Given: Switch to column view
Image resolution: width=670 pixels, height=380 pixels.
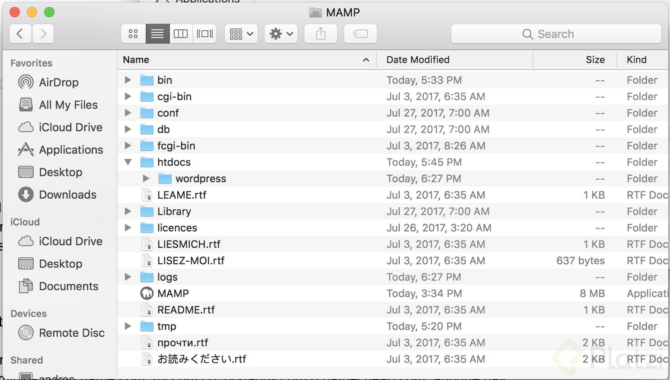Looking at the screenshot, I should point(181,34).
